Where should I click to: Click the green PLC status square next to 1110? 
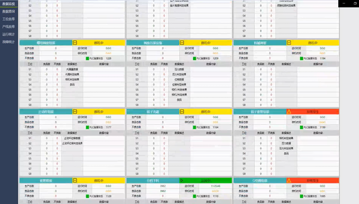(x=194, y=196)
